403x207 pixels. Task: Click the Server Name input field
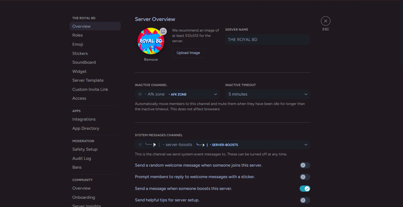[268, 40]
